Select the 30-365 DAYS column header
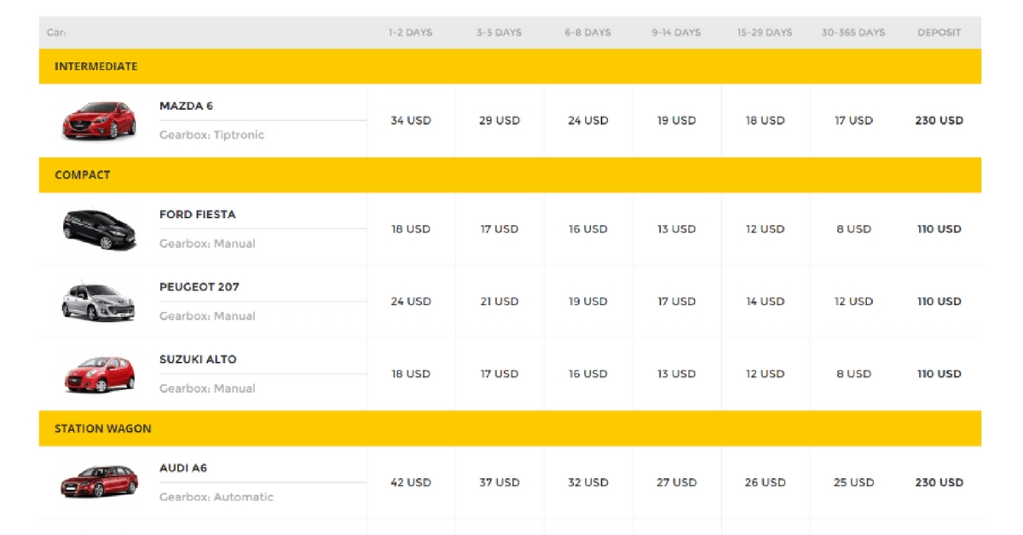 pyautogui.click(x=852, y=32)
